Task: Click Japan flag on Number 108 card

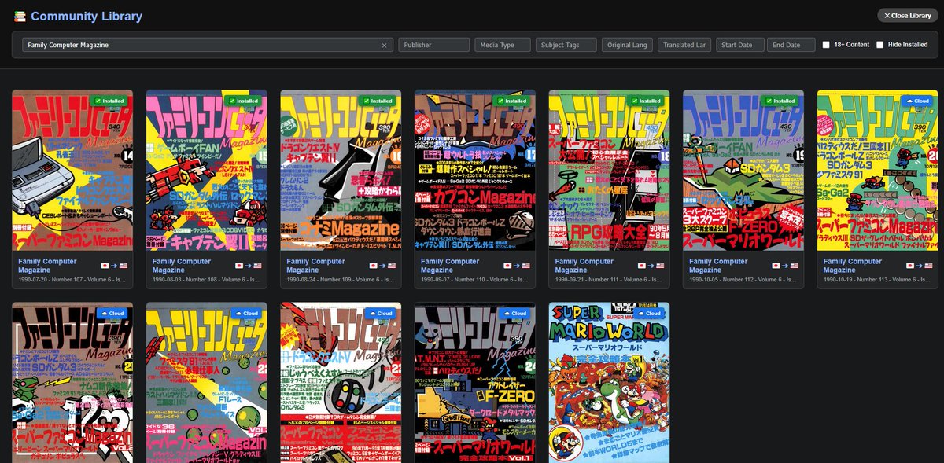Action: [x=239, y=266]
